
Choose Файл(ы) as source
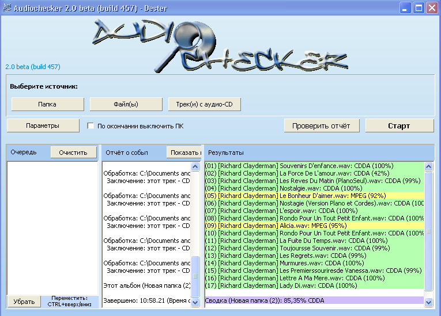click(126, 104)
